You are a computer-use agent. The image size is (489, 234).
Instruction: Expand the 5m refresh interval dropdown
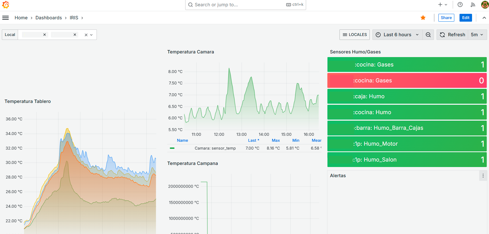(477, 35)
